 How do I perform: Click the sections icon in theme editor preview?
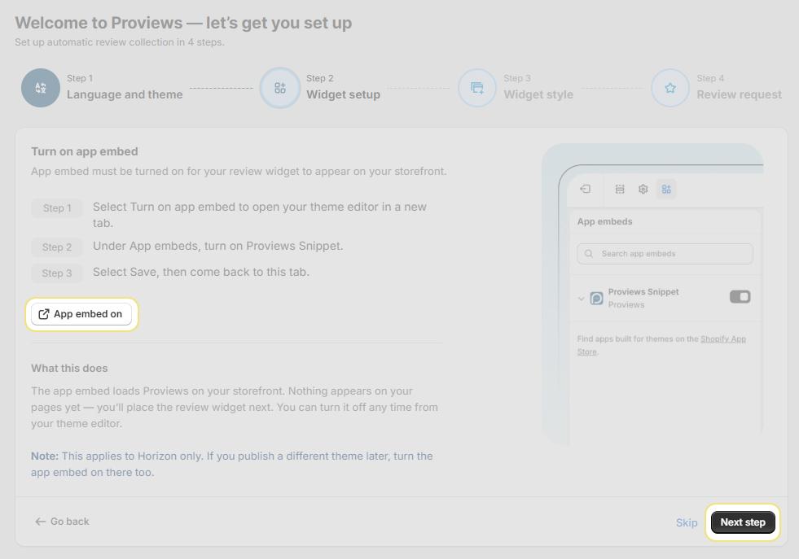(x=620, y=190)
